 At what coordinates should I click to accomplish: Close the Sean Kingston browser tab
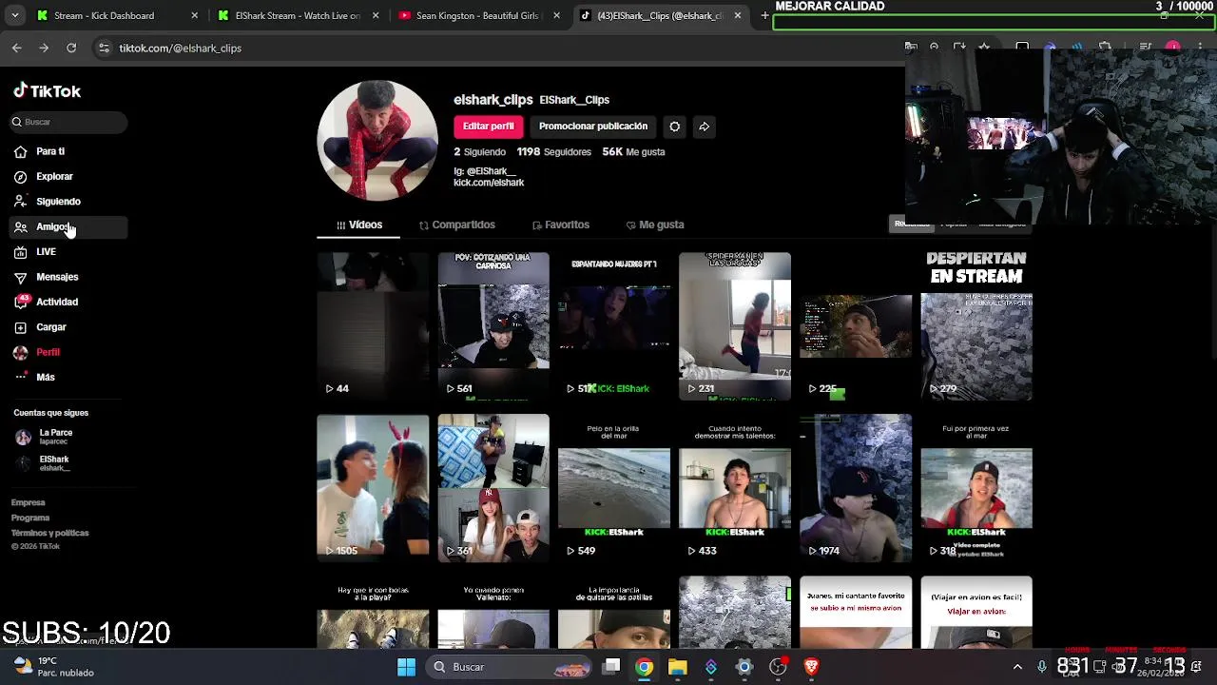(x=556, y=15)
